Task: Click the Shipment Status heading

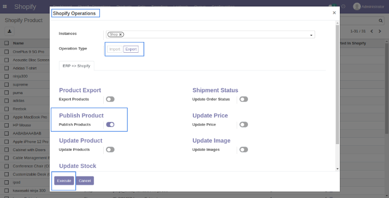Action: 216,90
